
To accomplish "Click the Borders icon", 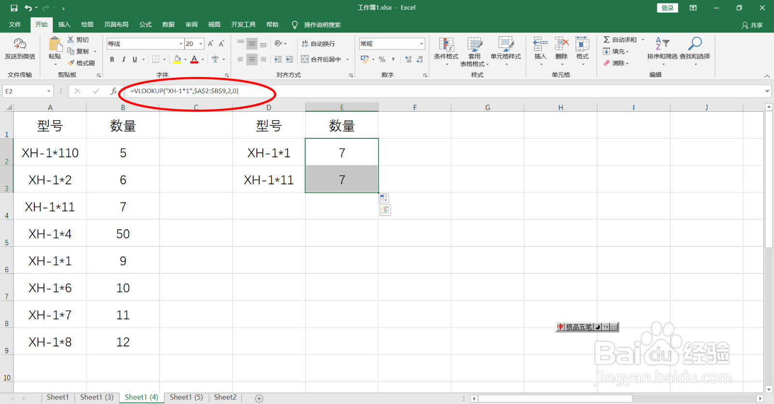I will click(x=156, y=59).
